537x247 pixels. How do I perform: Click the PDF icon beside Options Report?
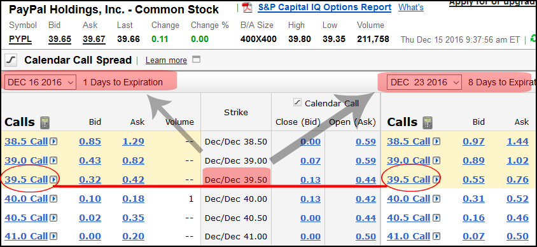coord(247,8)
